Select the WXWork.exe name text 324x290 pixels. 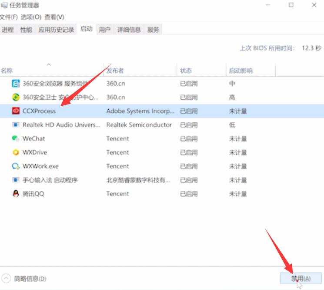pos(40,166)
